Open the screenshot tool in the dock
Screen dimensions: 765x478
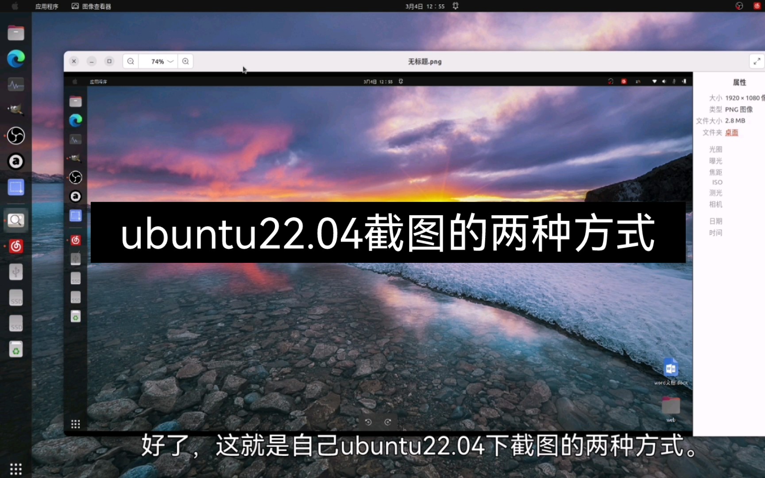coord(16,187)
